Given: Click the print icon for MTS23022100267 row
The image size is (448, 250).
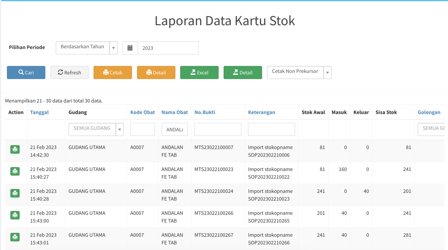Looking at the screenshot, I should click(x=15, y=237).
